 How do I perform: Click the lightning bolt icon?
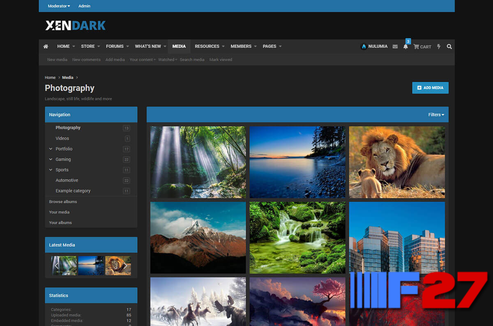point(439,47)
